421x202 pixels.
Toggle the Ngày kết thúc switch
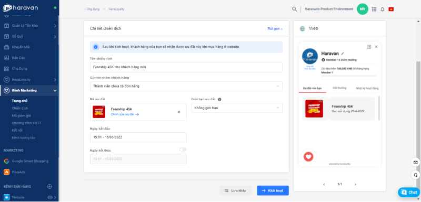(x=183, y=150)
